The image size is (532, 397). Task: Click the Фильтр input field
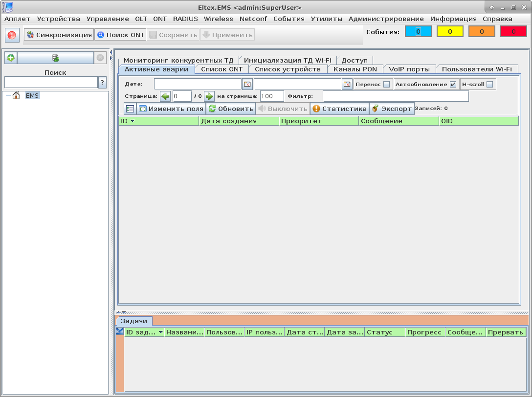tap(396, 96)
